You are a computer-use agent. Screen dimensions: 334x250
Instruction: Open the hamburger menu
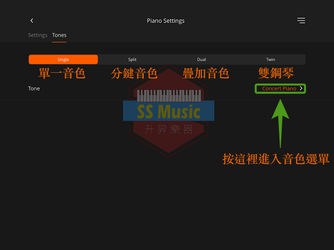301,21
